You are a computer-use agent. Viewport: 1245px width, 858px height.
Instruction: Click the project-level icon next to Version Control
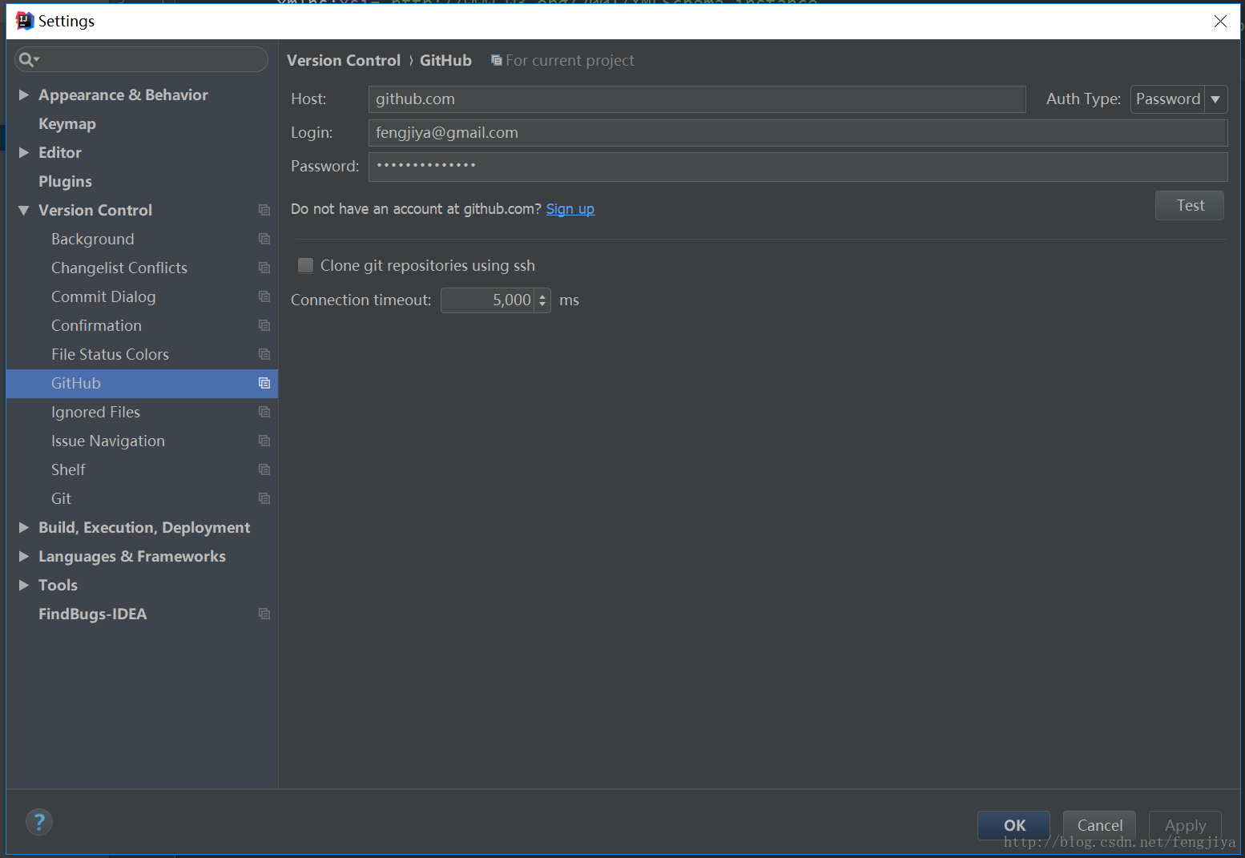pyautogui.click(x=264, y=210)
